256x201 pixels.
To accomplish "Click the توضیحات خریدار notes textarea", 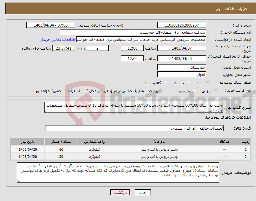I will (118, 172).
